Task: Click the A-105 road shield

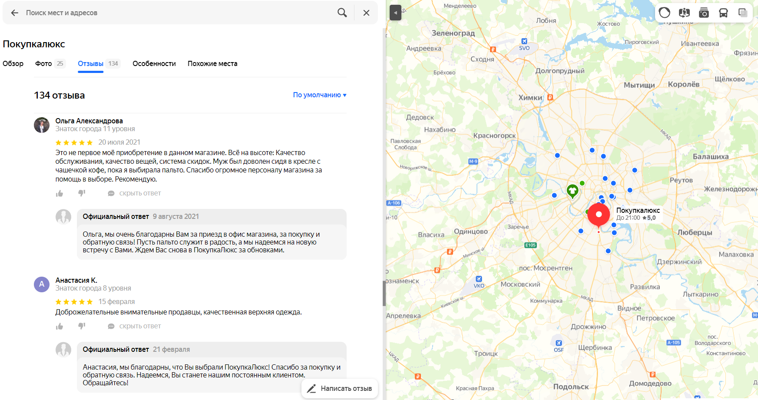Action: [x=673, y=343]
